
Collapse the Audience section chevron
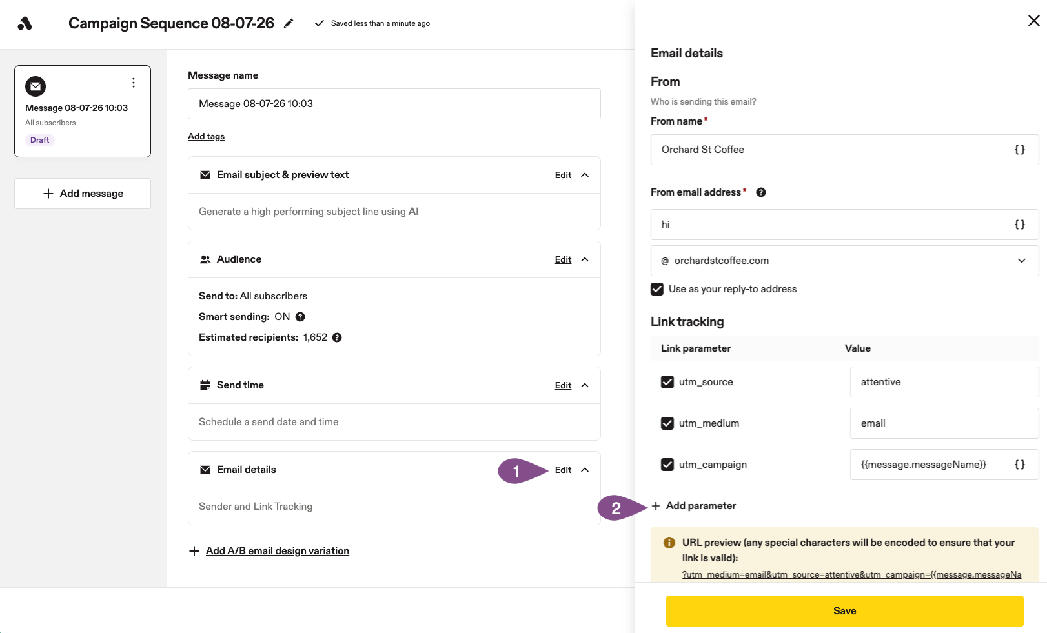click(585, 259)
